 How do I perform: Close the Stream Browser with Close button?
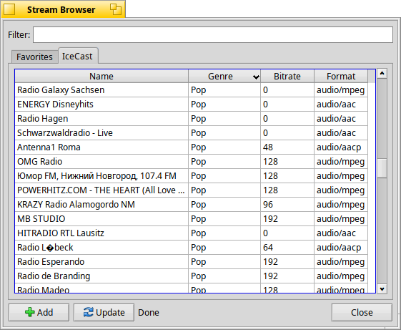click(x=362, y=313)
